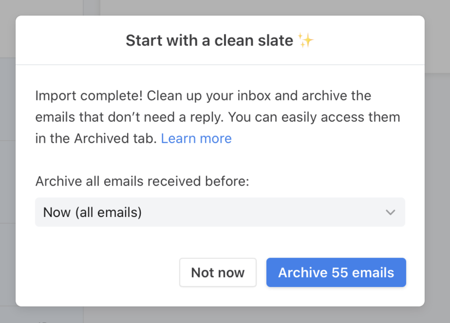450x323 pixels.
Task: Click the gray secondary 'Not now' option
Action: coord(218,272)
